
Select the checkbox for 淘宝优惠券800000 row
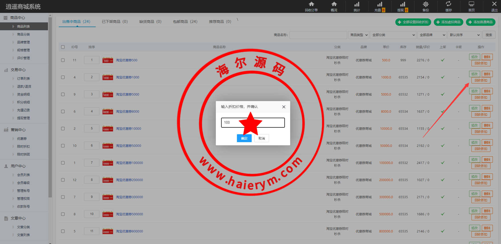(63, 231)
